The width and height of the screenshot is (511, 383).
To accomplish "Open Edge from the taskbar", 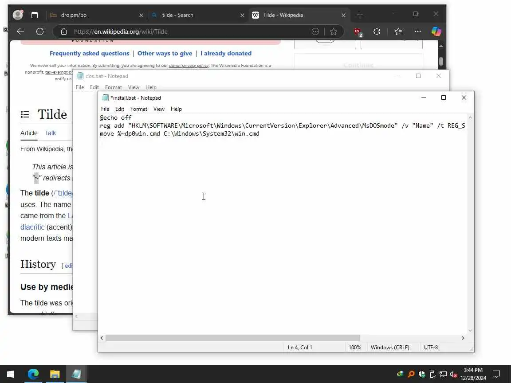I will pyautogui.click(x=33, y=374).
